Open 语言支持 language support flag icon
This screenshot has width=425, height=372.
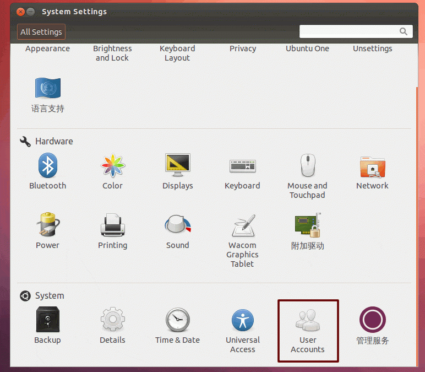(48, 88)
